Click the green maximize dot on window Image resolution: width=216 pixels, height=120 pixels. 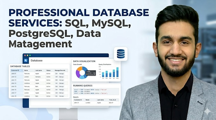point(30,55)
